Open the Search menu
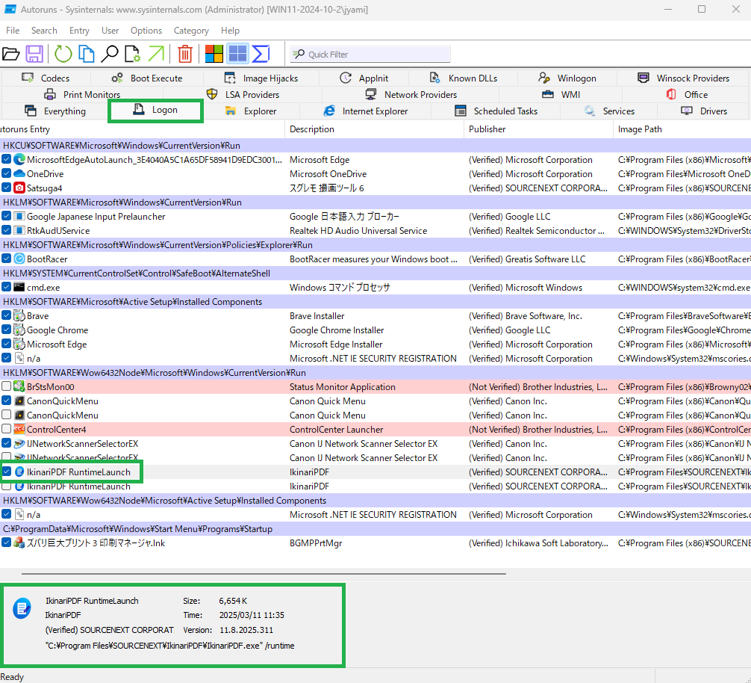751x683 pixels. point(44,30)
